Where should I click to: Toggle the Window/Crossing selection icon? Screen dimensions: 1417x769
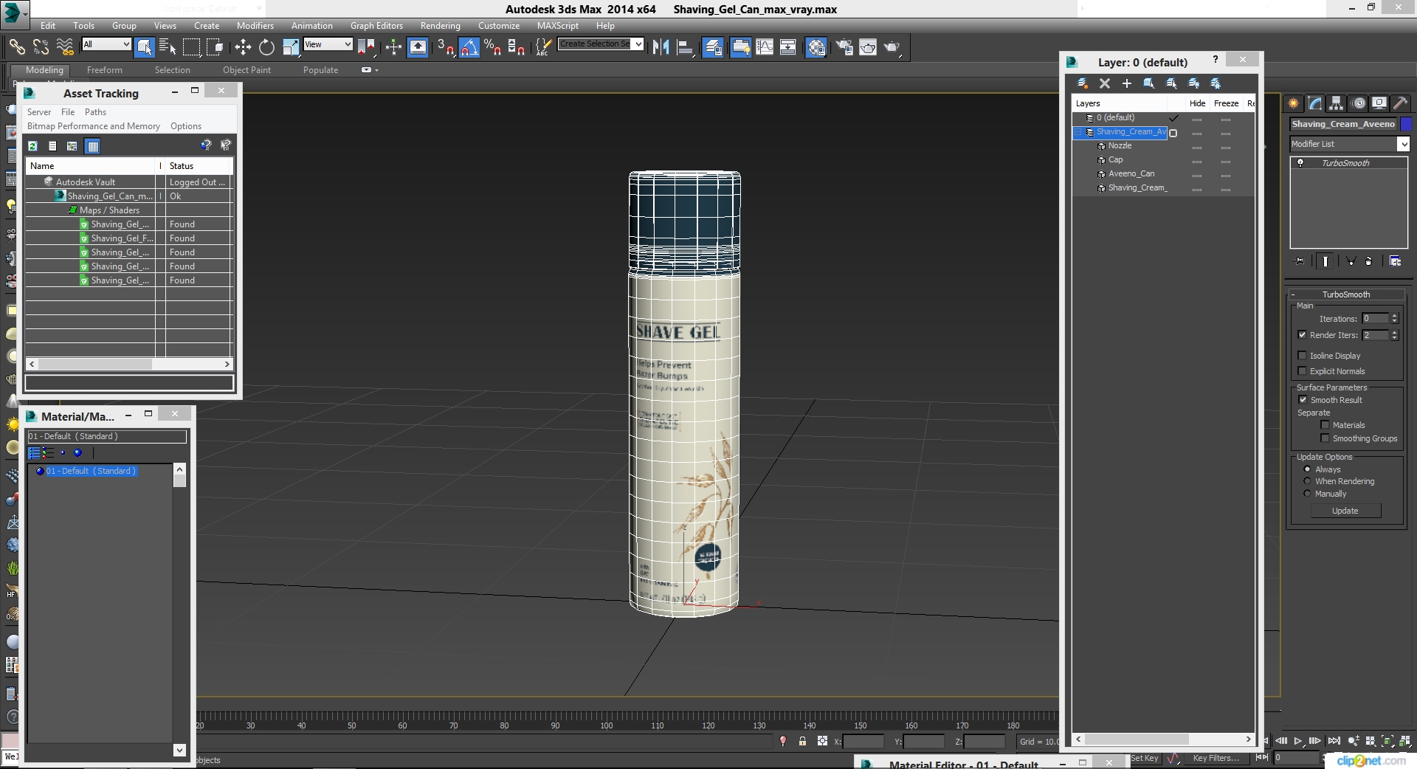pos(215,47)
